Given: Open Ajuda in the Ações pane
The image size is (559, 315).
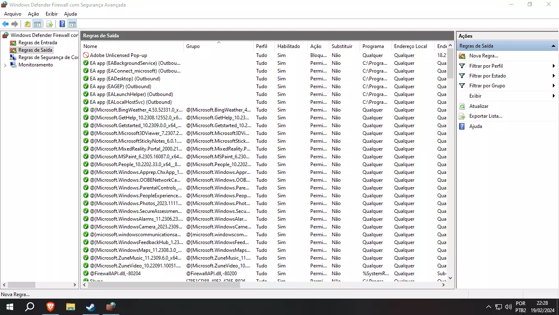Looking at the screenshot, I should (x=476, y=126).
